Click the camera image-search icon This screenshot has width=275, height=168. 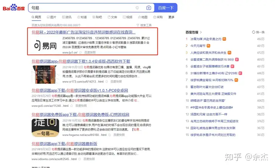click(149, 8)
